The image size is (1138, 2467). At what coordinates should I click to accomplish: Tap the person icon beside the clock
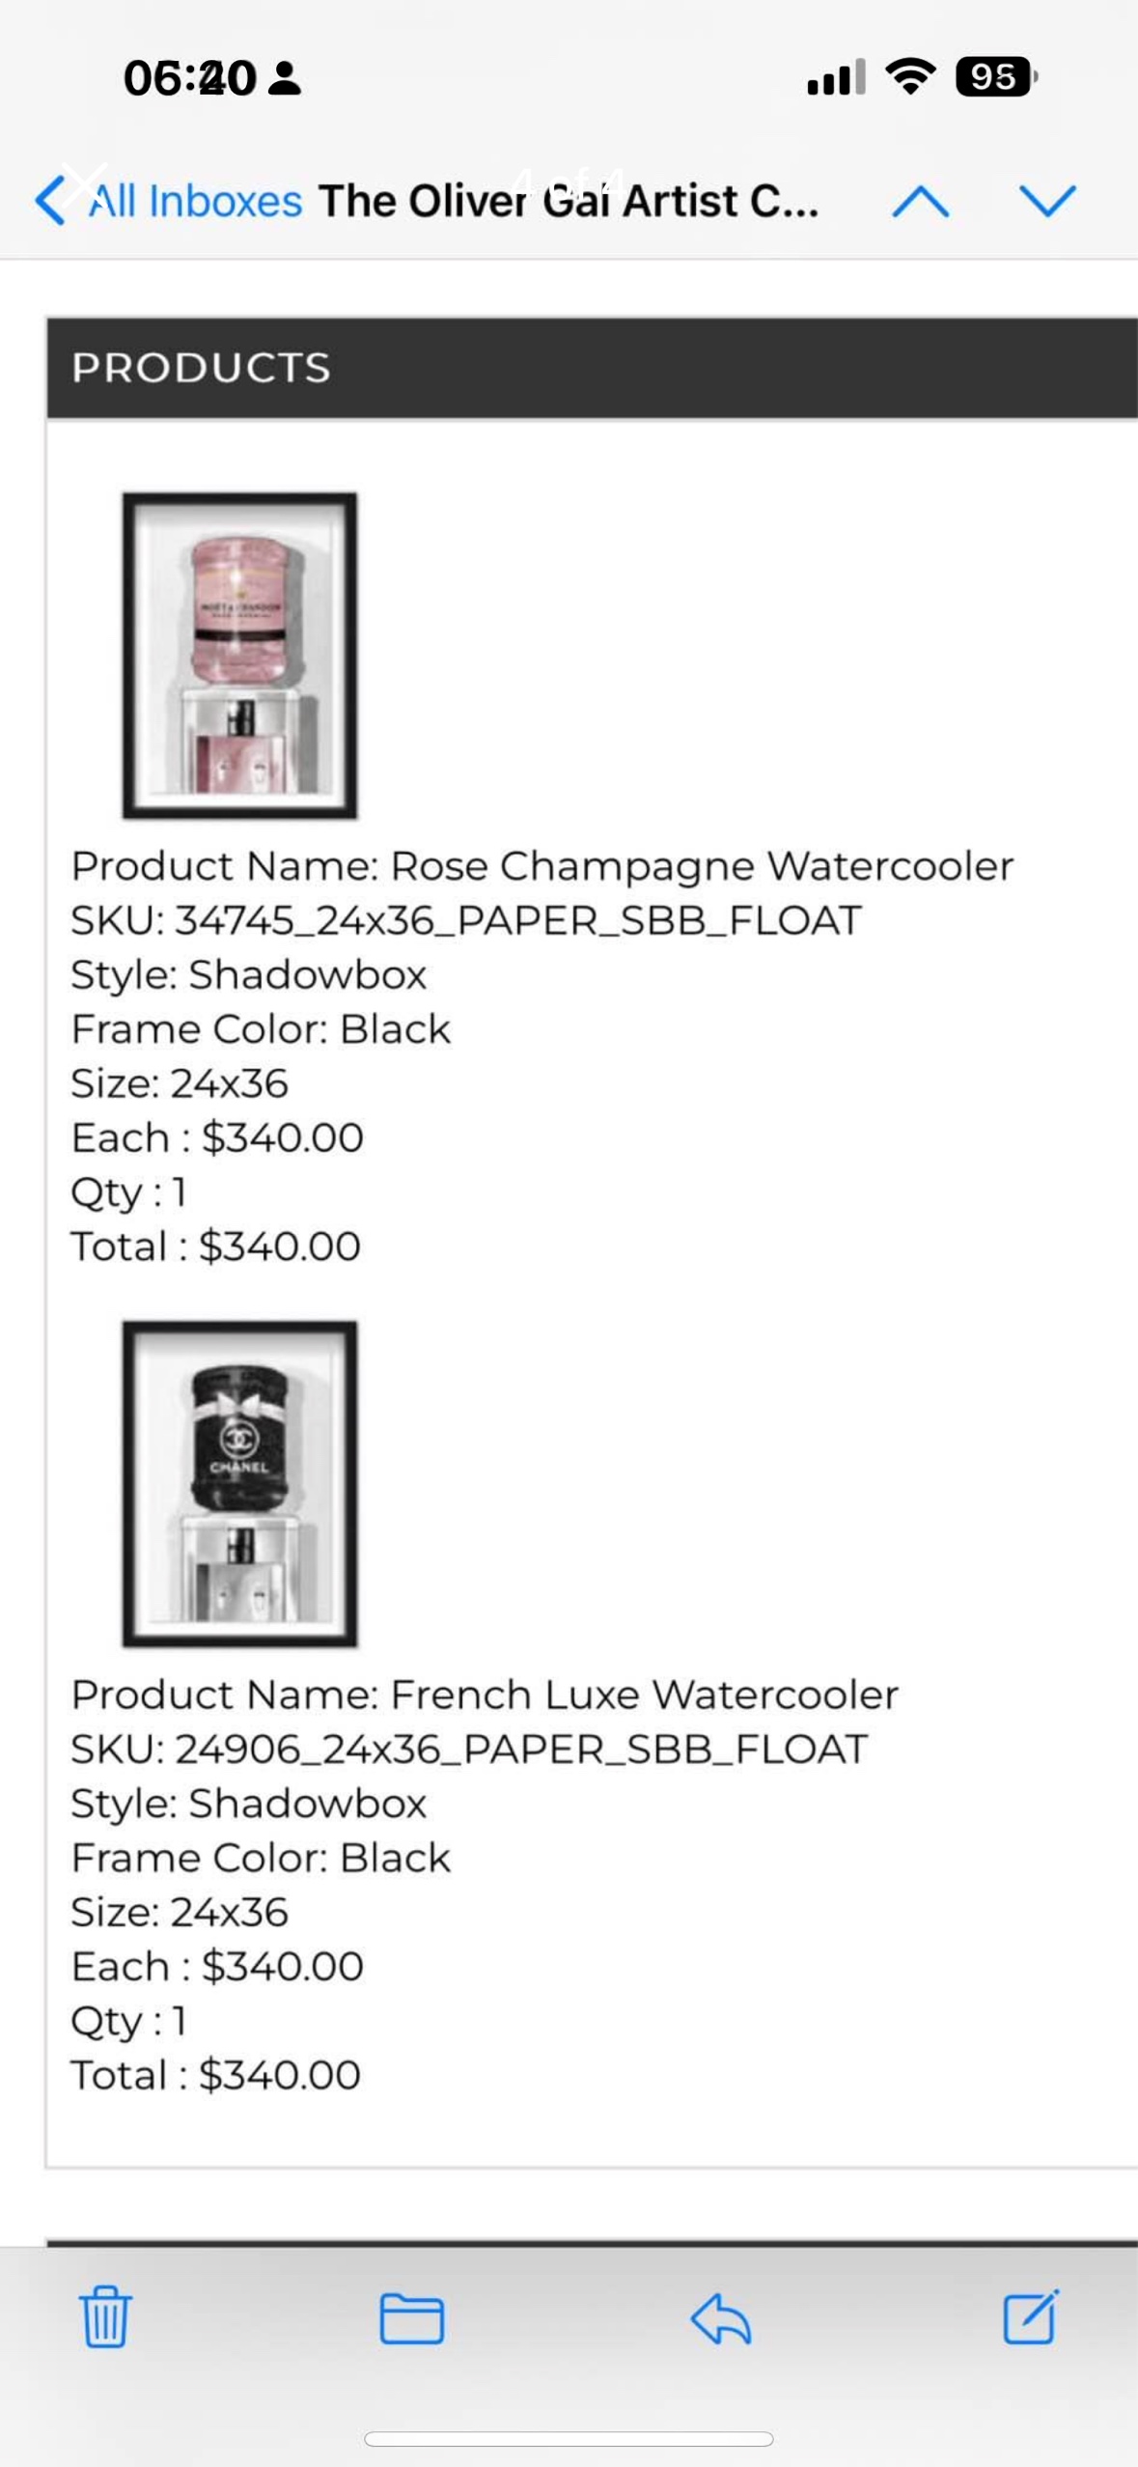click(285, 78)
